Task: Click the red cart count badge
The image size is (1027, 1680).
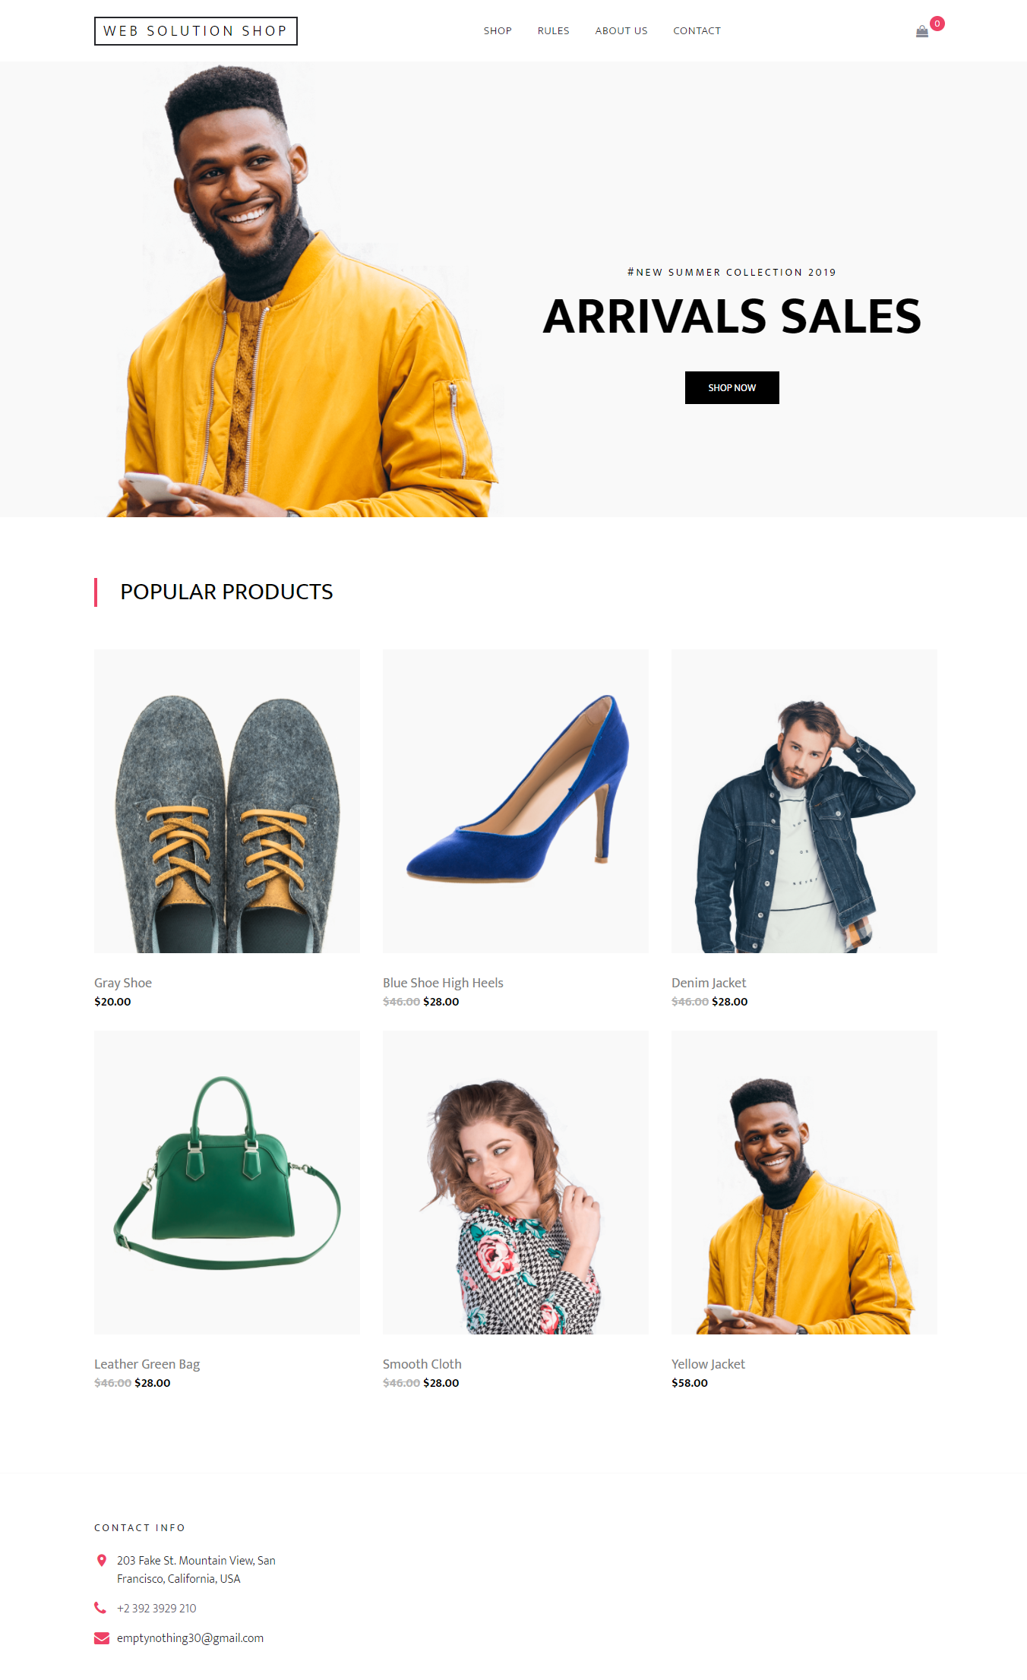Action: (937, 24)
